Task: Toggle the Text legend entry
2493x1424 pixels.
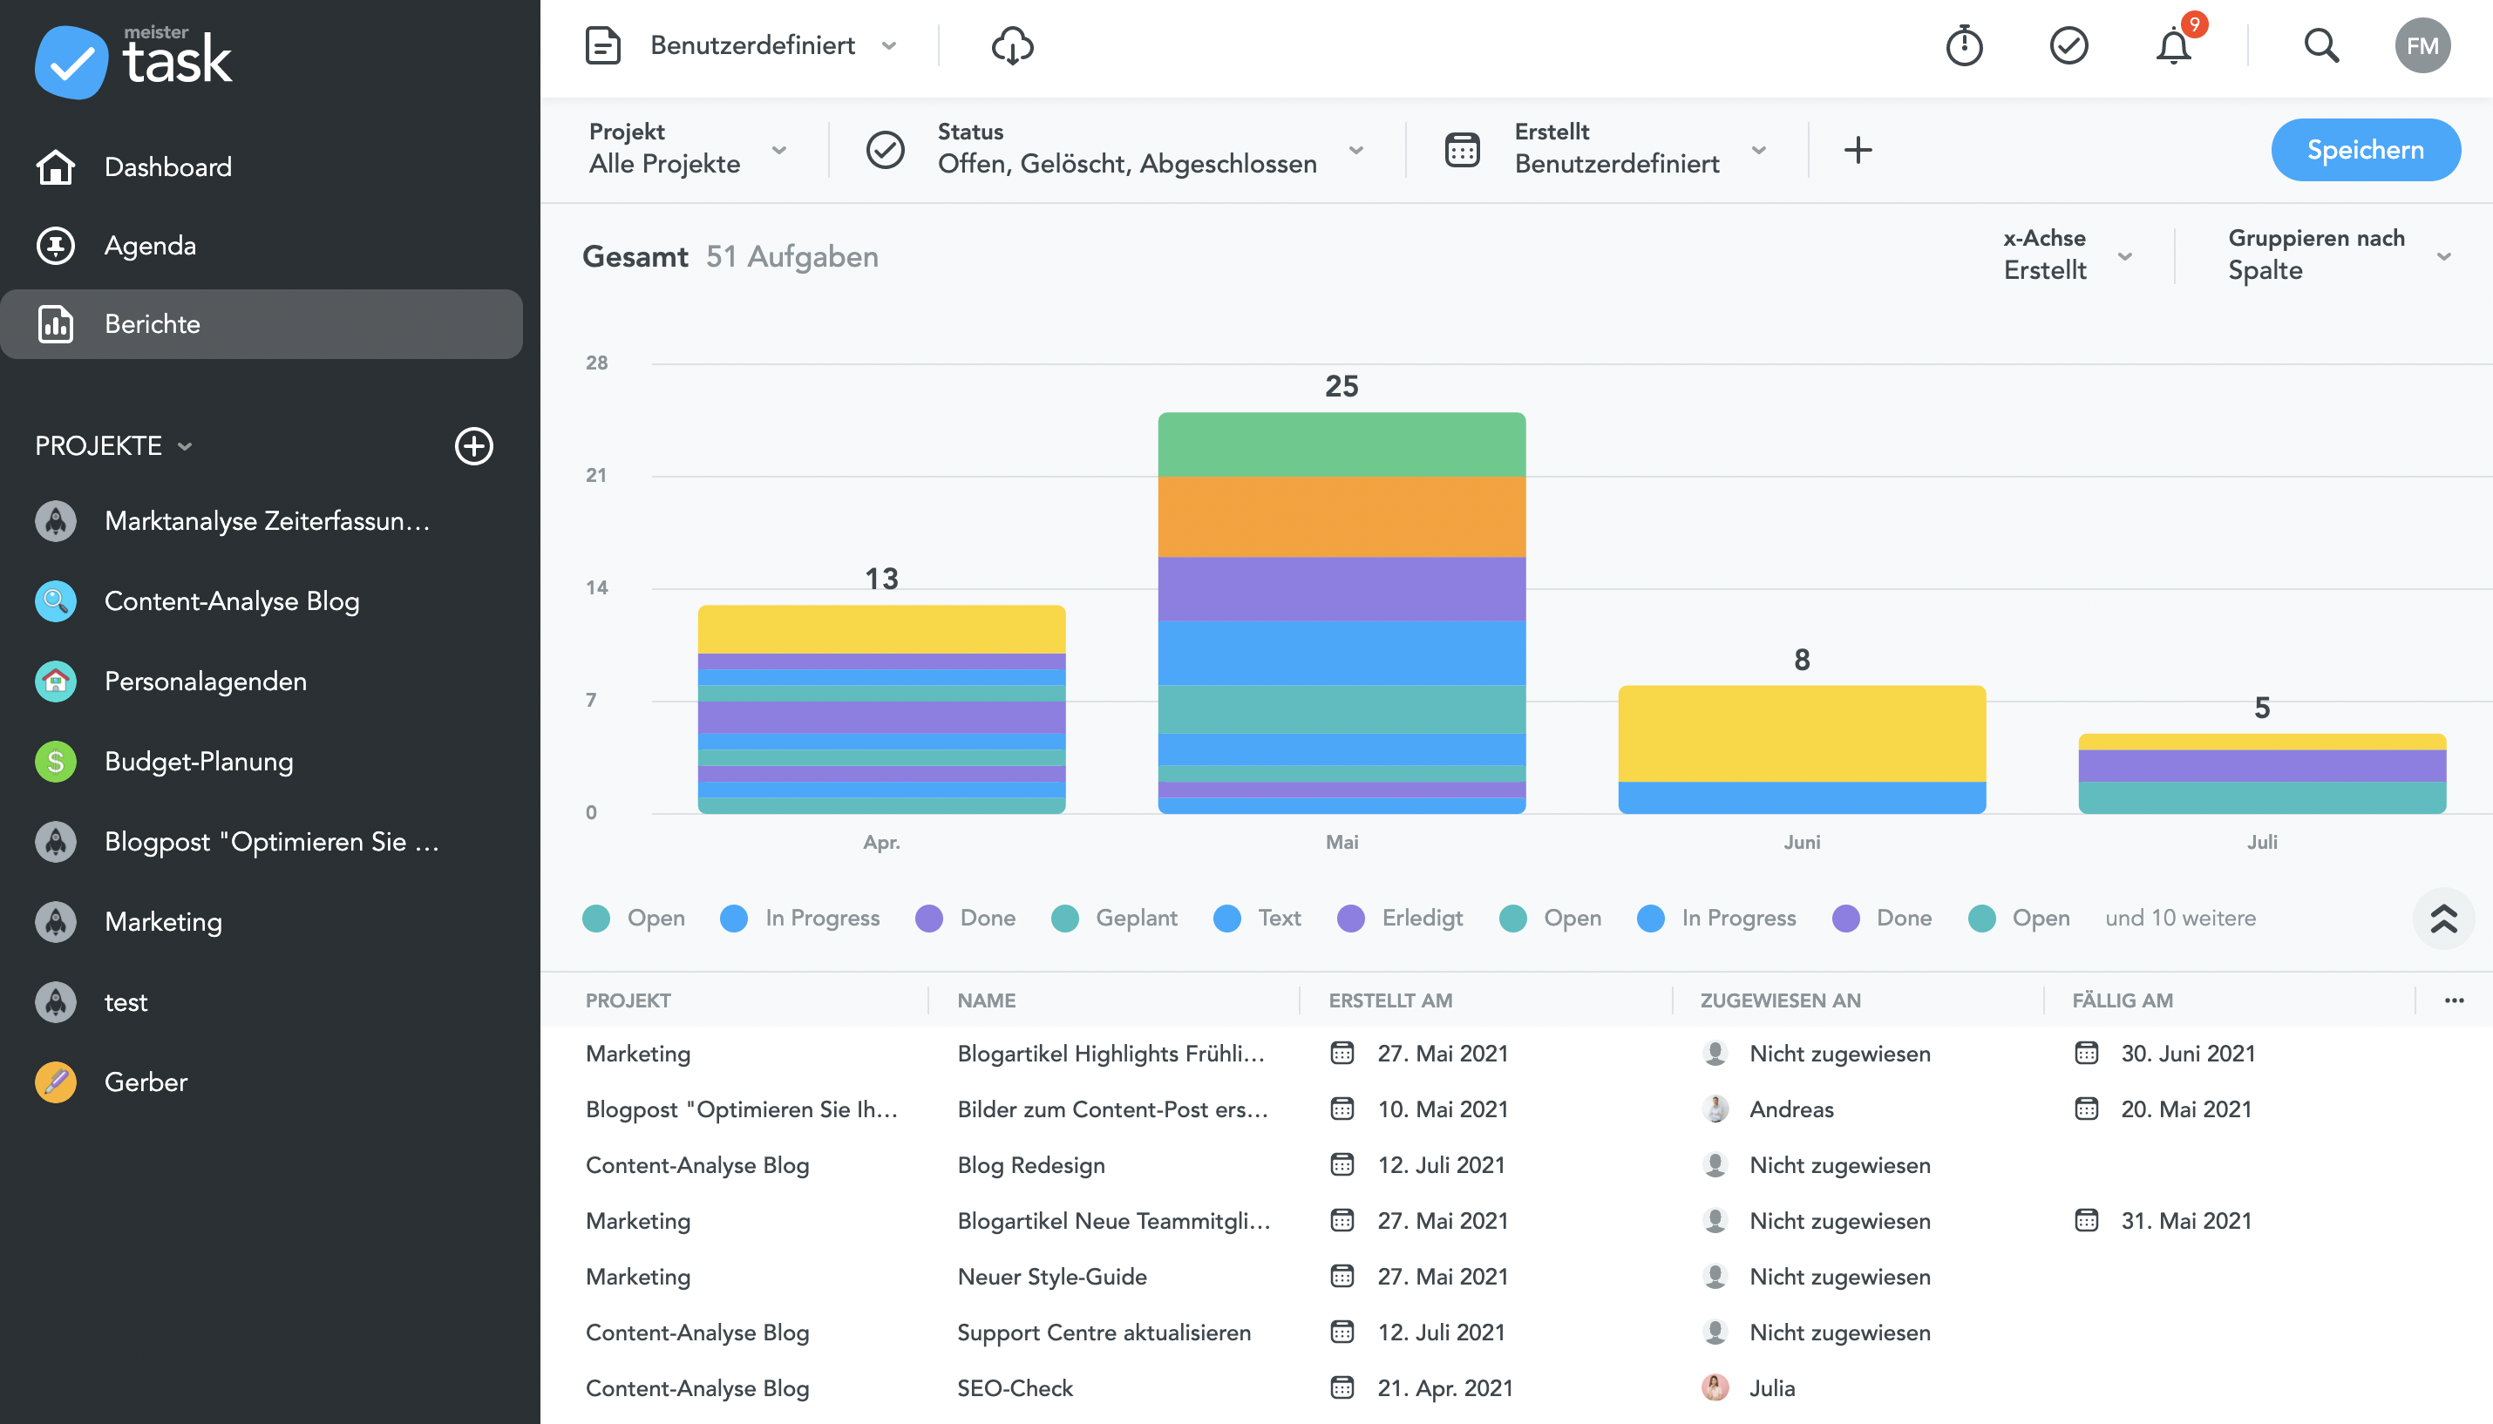Action: [x=1256, y=918]
